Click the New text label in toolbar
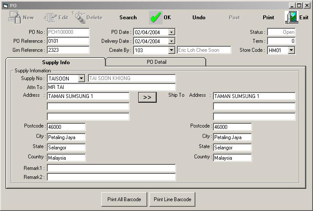Image resolution: width=313 pixels, height=211 pixels. [x=28, y=18]
